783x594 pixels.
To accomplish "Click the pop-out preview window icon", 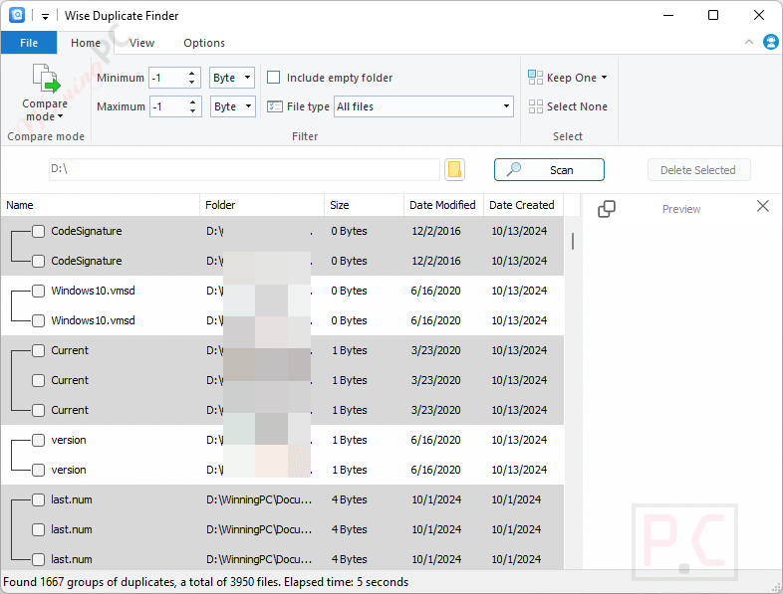I will (607, 209).
